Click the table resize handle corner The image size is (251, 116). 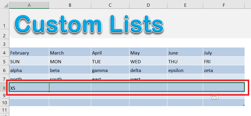(x=244, y=105)
